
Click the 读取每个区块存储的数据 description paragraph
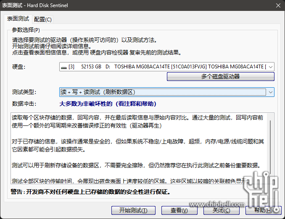137,122
